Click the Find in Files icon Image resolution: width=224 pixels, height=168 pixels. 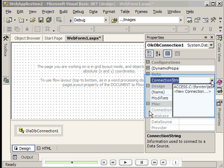click(x=114, y=20)
